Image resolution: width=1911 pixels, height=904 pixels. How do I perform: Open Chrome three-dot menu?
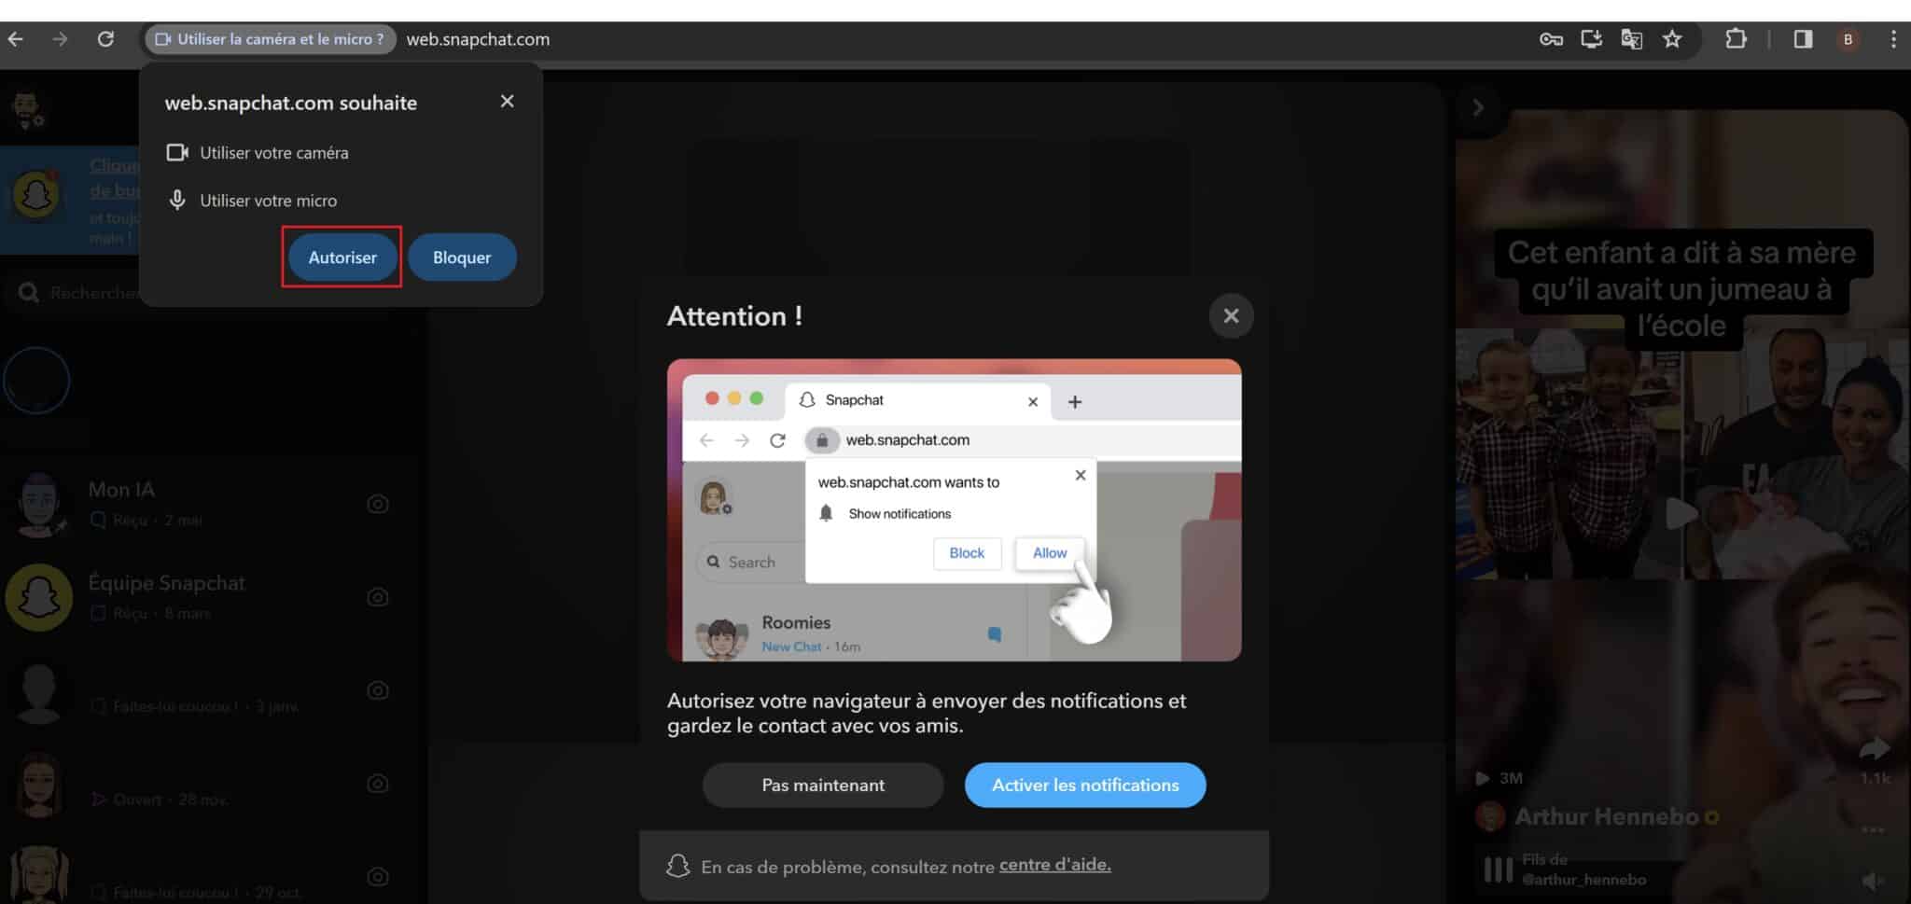tap(1892, 39)
